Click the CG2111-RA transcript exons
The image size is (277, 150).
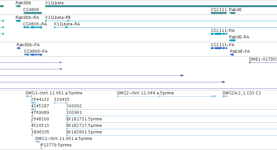point(219,34)
